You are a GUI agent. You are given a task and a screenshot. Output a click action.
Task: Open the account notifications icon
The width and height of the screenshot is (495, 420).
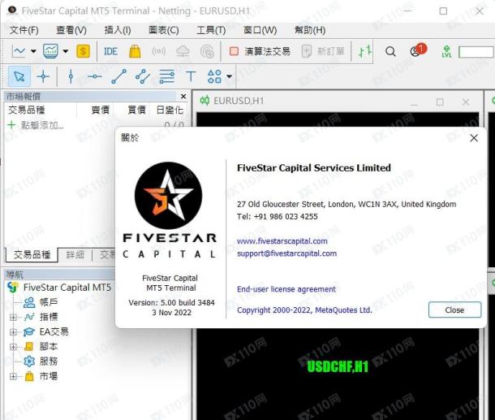tap(417, 50)
